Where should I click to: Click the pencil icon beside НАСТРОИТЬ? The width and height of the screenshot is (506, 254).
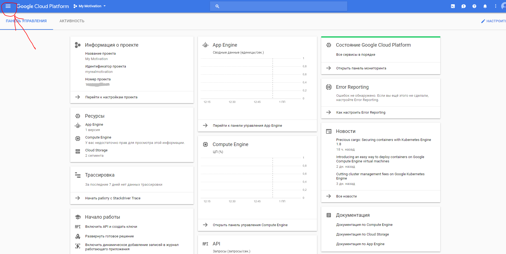tap(483, 21)
